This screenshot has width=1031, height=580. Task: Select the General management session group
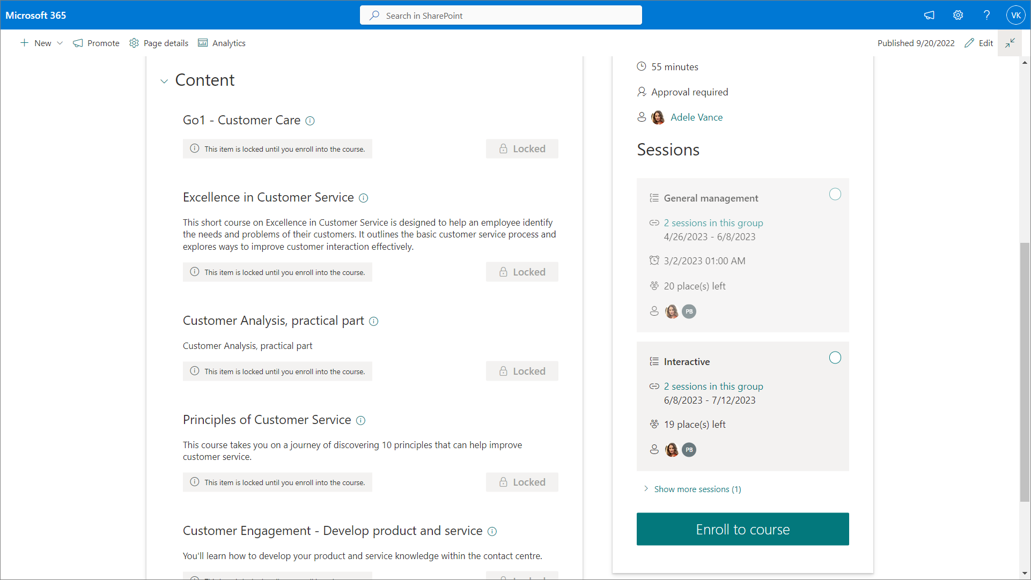click(x=835, y=195)
